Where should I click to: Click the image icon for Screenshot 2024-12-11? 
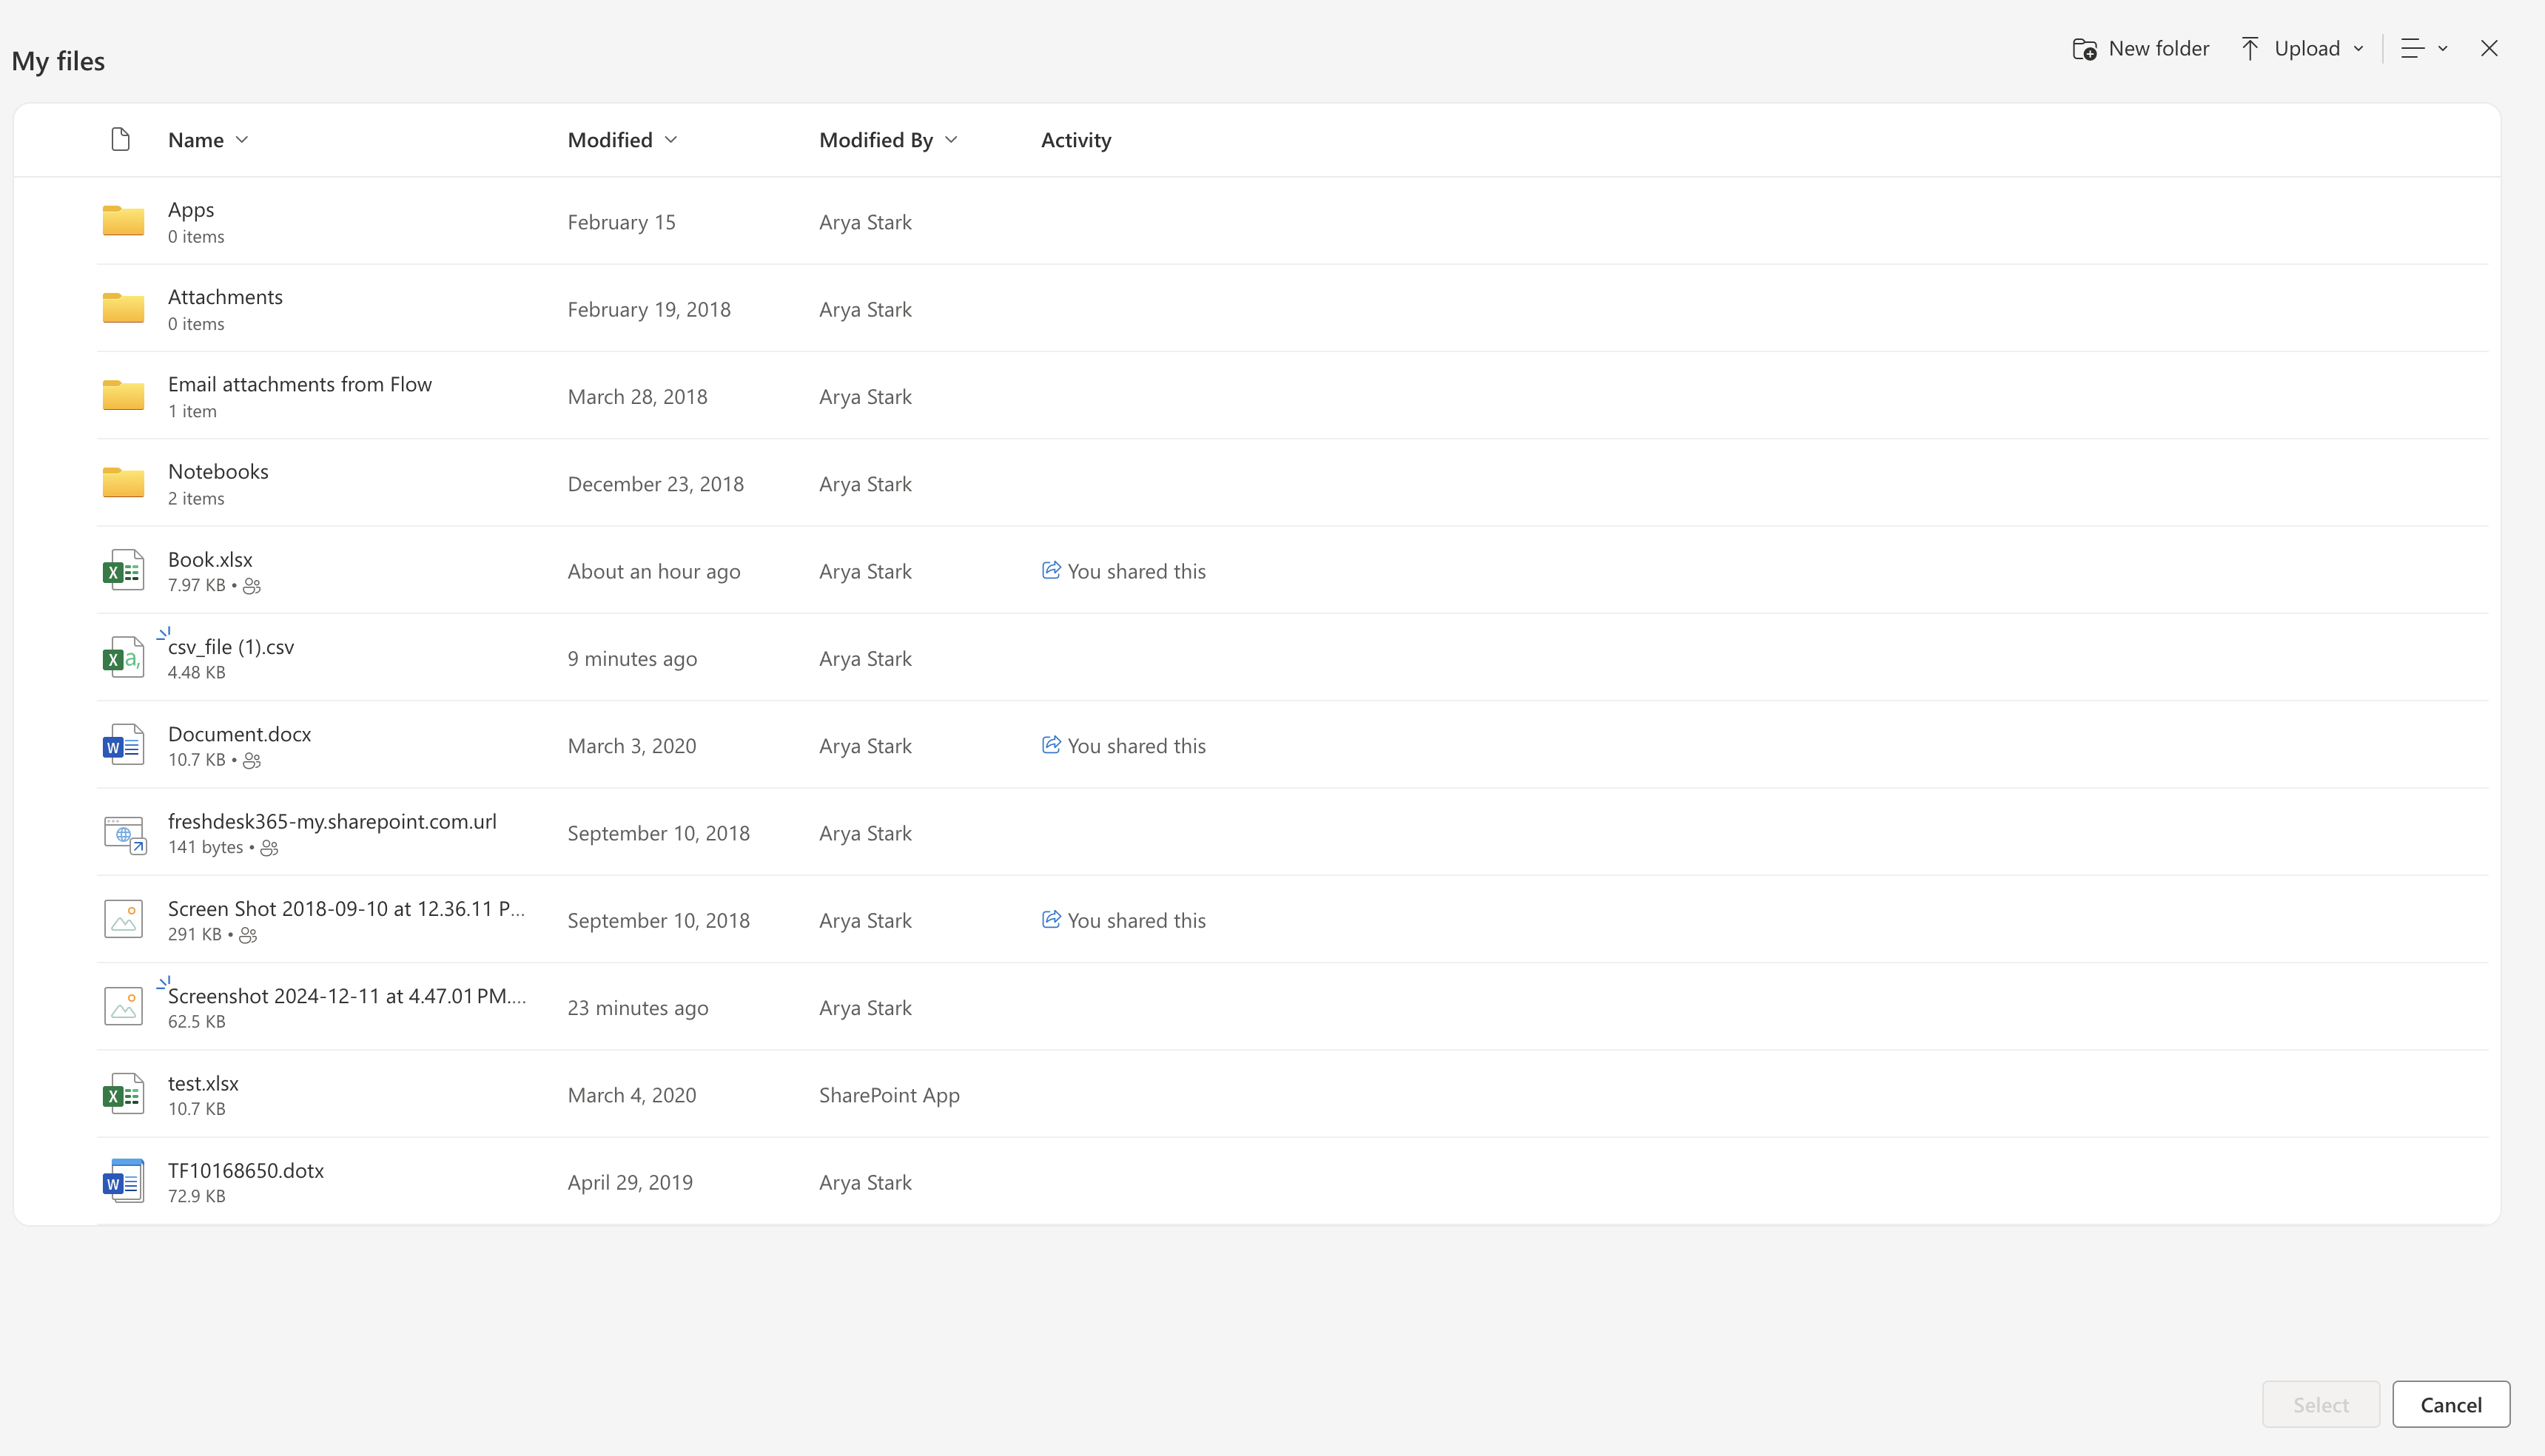pos(123,1006)
